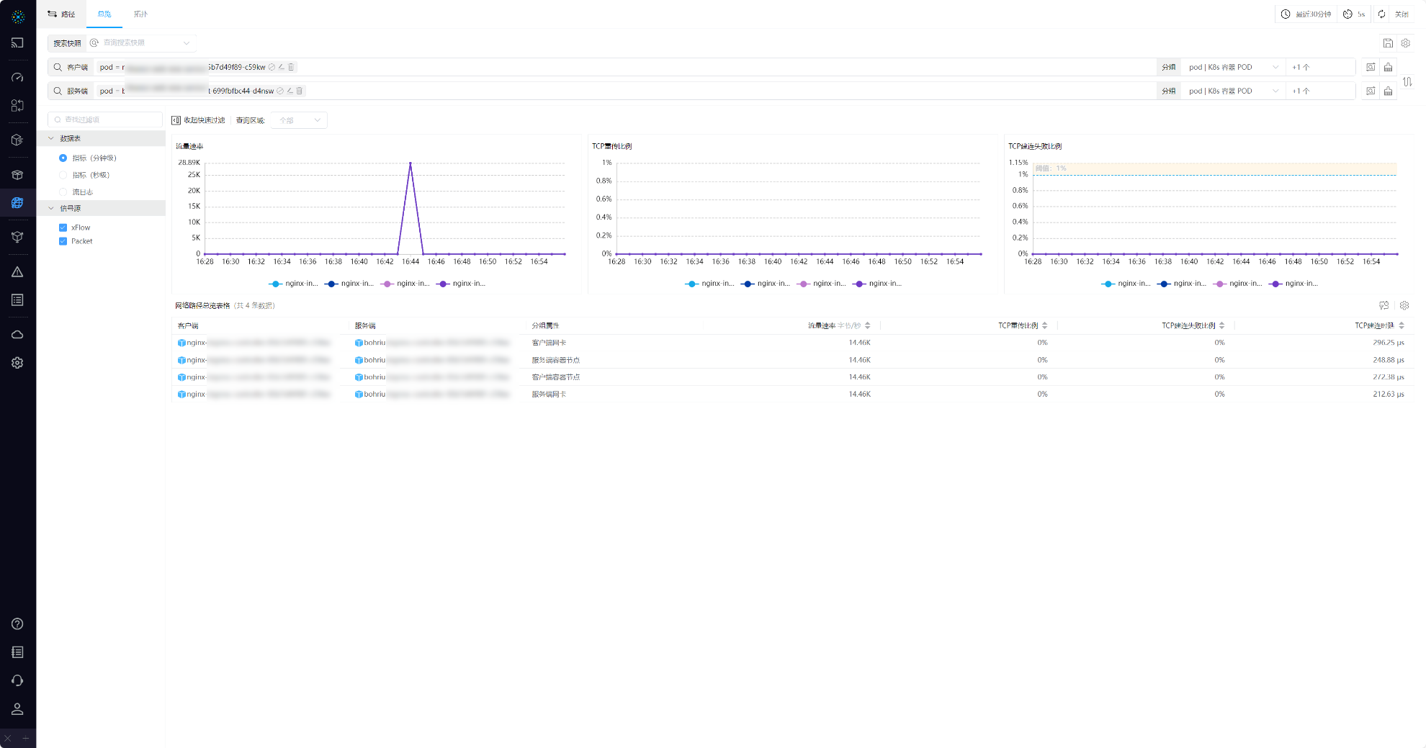Select the 指标 (秒级) radio option
Image resolution: width=1426 pixels, height=748 pixels.
pos(63,175)
